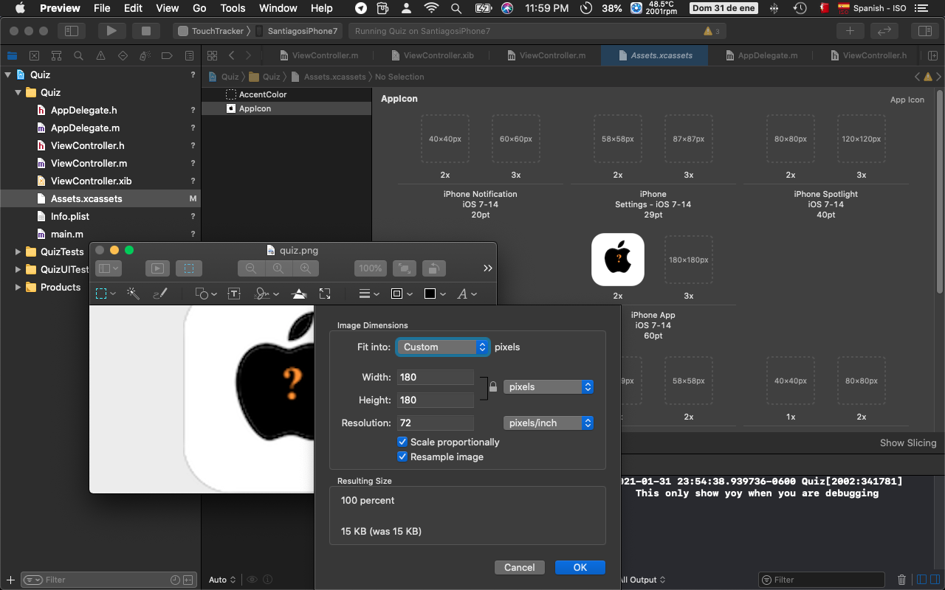Click the Adjust Color prism icon
Image resolution: width=945 pixels, height=590 pixels.
click(299, 294)
